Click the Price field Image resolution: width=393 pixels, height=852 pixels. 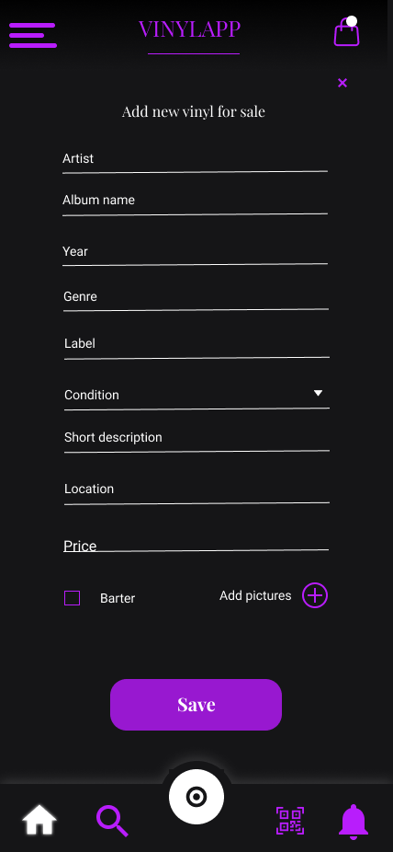(x=196, y=544)
